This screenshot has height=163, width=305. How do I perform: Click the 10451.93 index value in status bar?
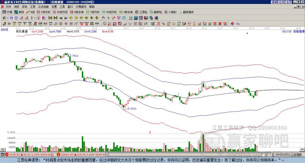pyautogui.click(x=67, y=155)
